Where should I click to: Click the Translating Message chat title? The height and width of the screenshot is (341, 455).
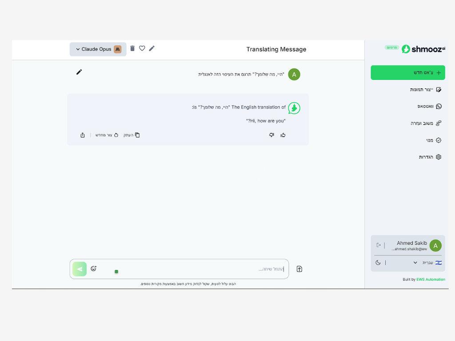276,49
